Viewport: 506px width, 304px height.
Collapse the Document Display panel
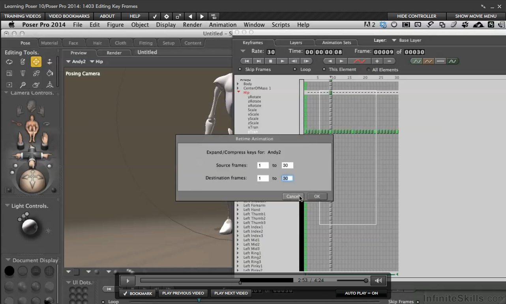(x=7, y=260)
